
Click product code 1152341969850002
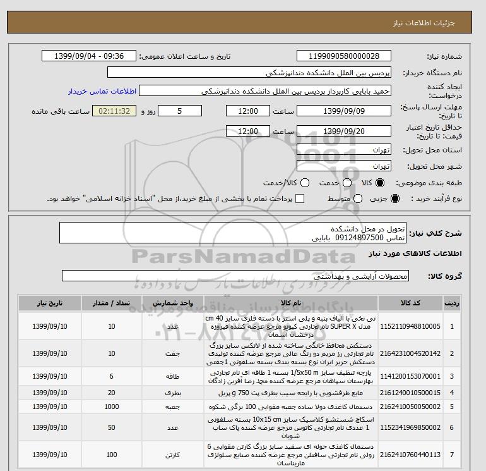[x=410, y=427]
